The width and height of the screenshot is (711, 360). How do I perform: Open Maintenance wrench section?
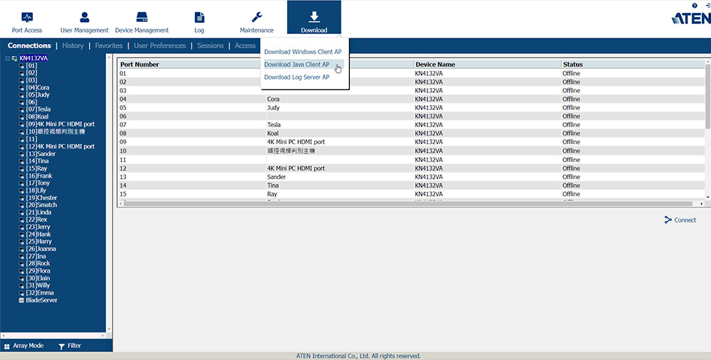[257, 21]
